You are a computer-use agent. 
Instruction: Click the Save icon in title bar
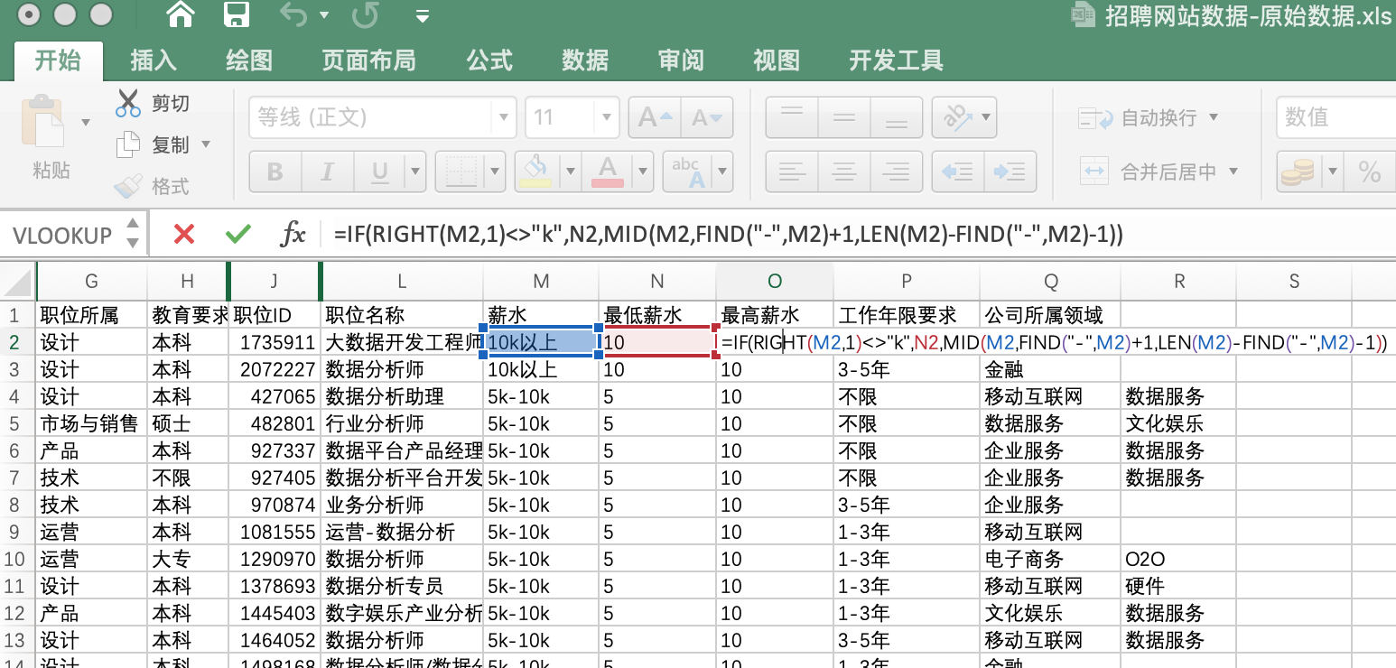(x=236, y=14)
